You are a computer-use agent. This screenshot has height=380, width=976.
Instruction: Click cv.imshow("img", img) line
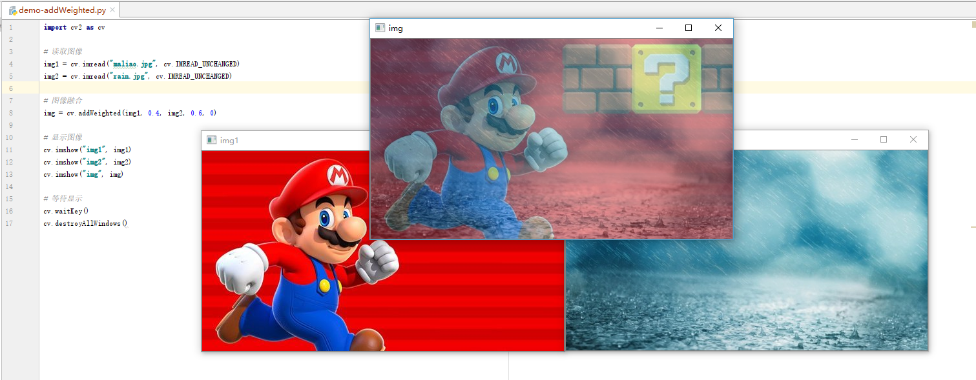(83, 174)
